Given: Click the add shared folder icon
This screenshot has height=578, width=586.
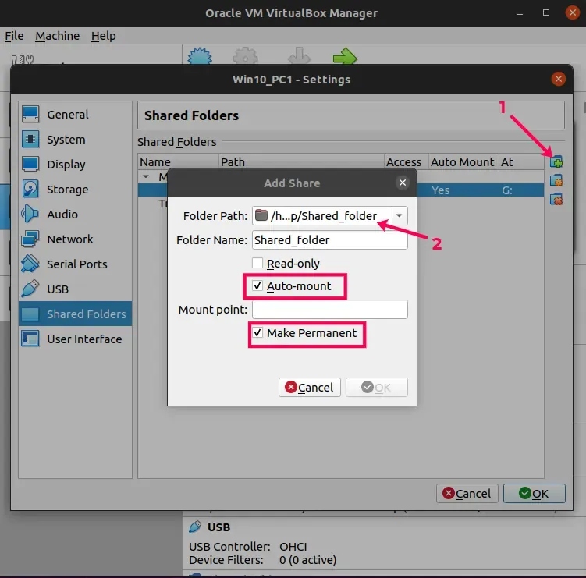Looking at the screenshot, I should [556, 161].
